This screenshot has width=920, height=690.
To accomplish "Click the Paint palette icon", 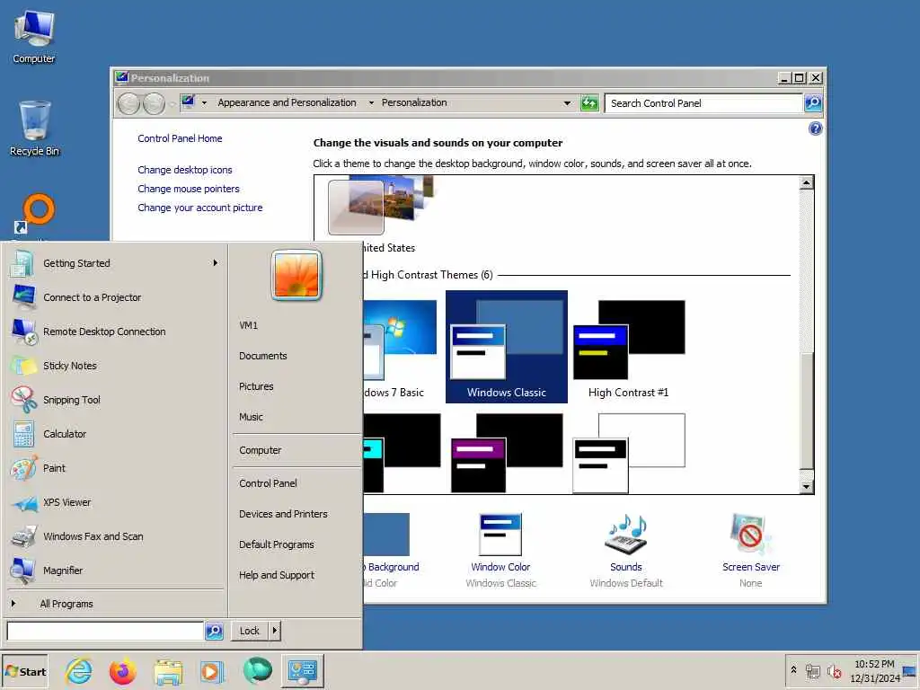I will coord(23,468).
